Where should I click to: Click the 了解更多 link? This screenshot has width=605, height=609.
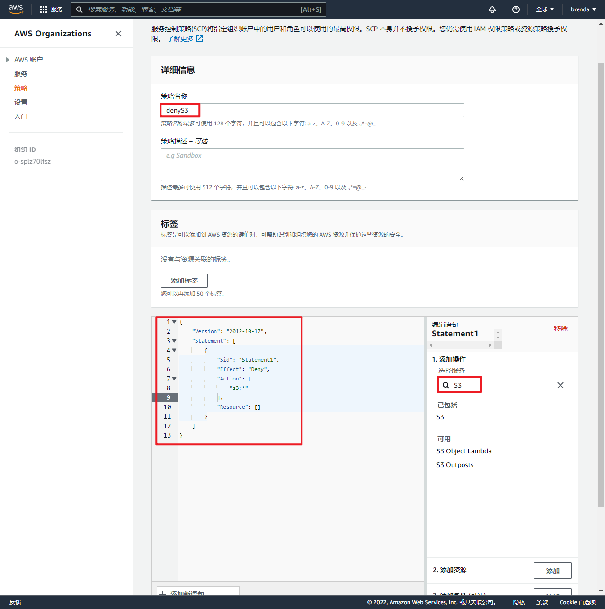coord(180,39)
